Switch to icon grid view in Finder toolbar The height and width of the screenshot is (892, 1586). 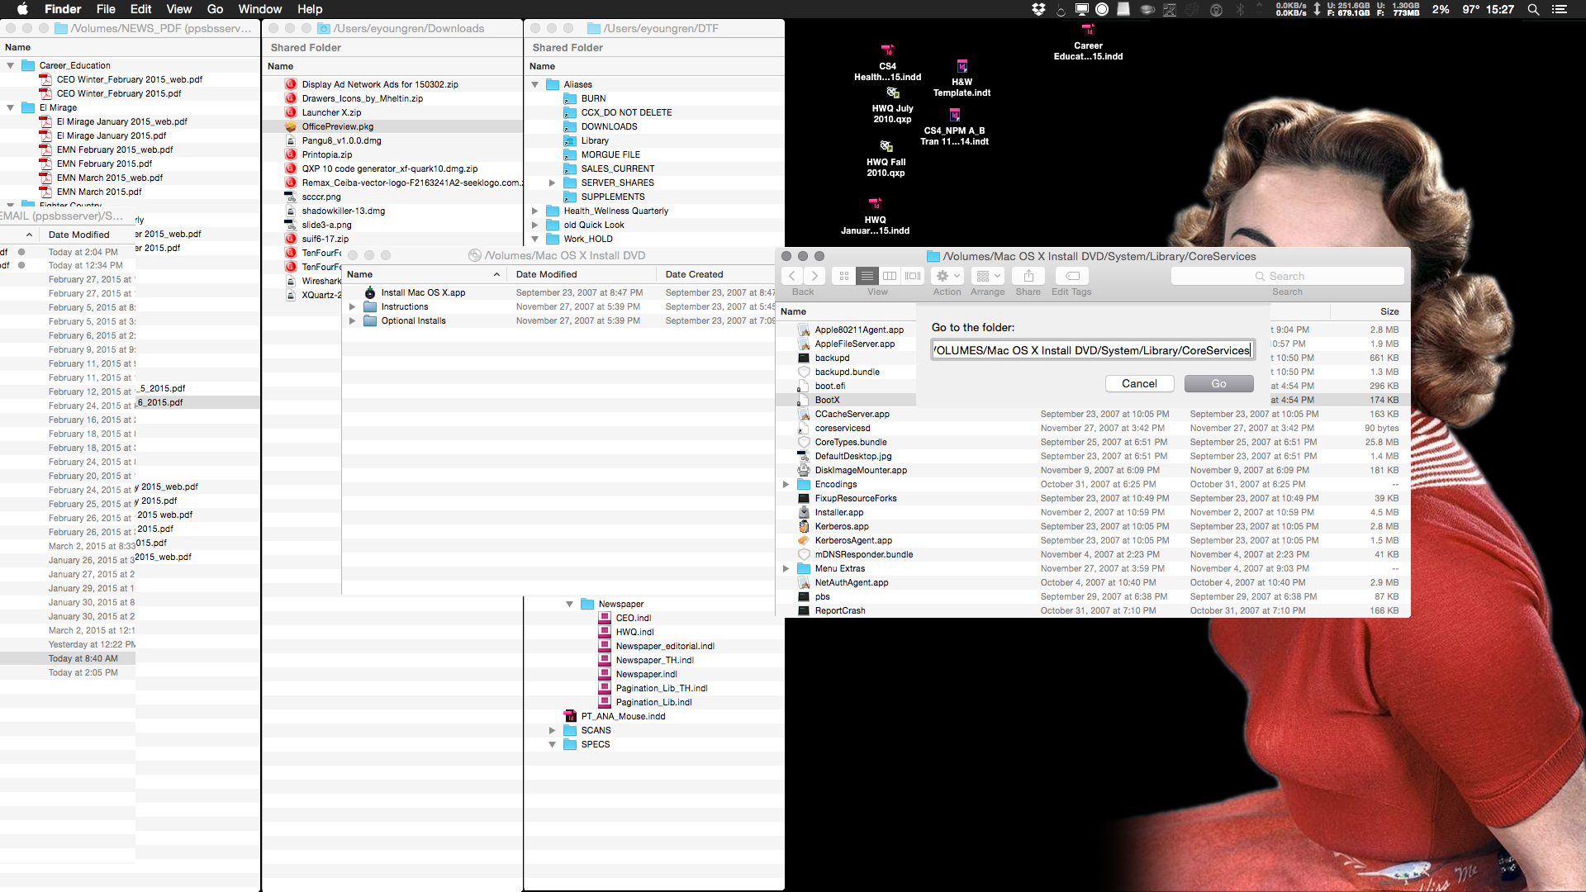point(843,276)
